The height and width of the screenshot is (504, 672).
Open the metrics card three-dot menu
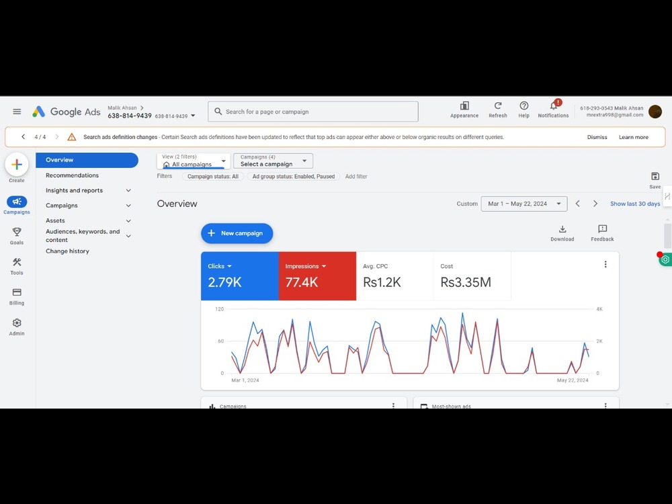tap(605, 264)
